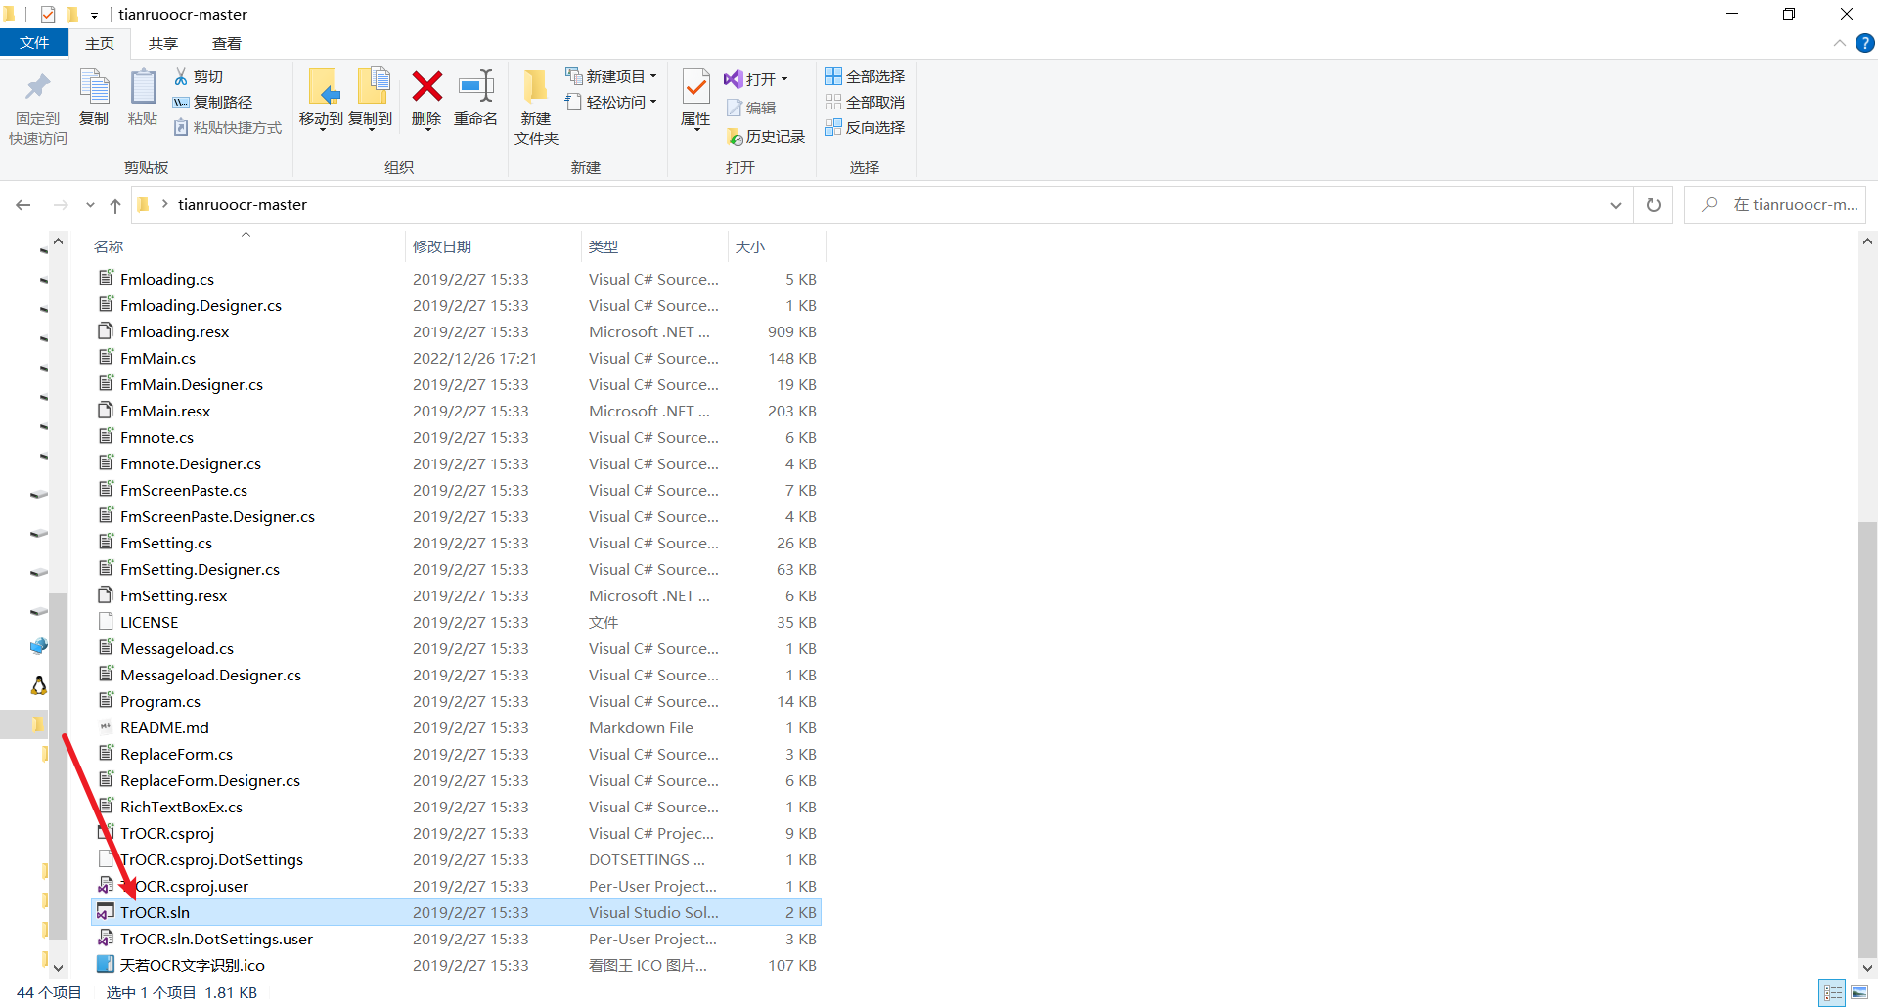
Task: Switch to Details view layout
Action: 1833,993
